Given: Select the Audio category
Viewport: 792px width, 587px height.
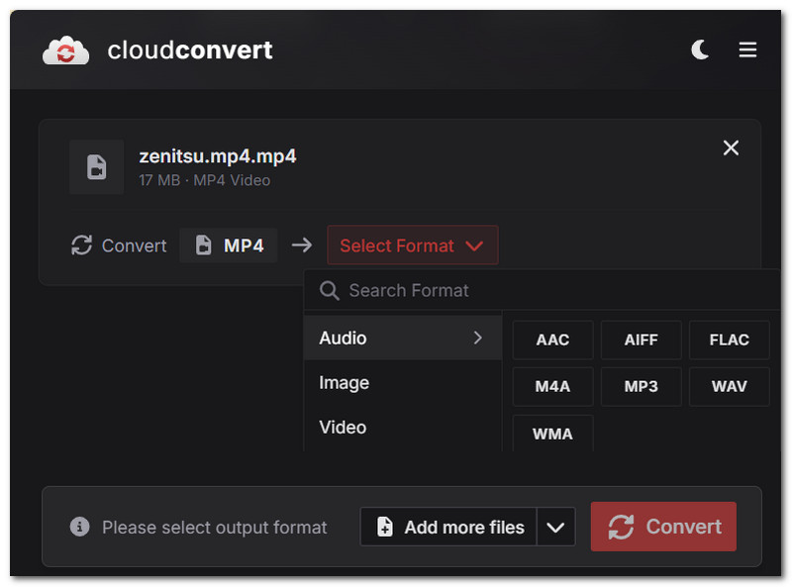Looking at the screenshot, I should point(403,338).
